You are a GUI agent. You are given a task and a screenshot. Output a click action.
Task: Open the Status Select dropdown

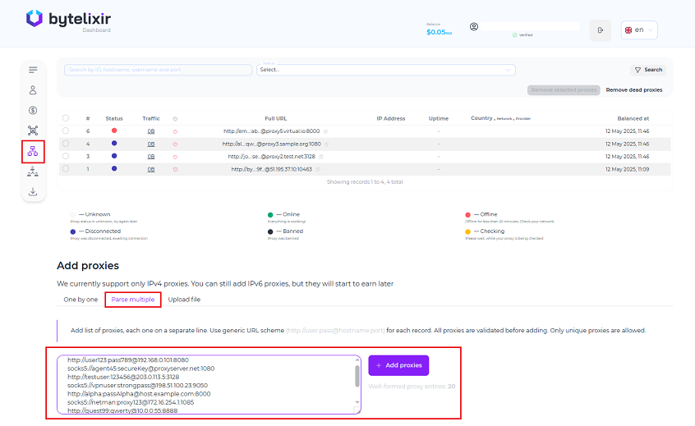tap(385, 70)
